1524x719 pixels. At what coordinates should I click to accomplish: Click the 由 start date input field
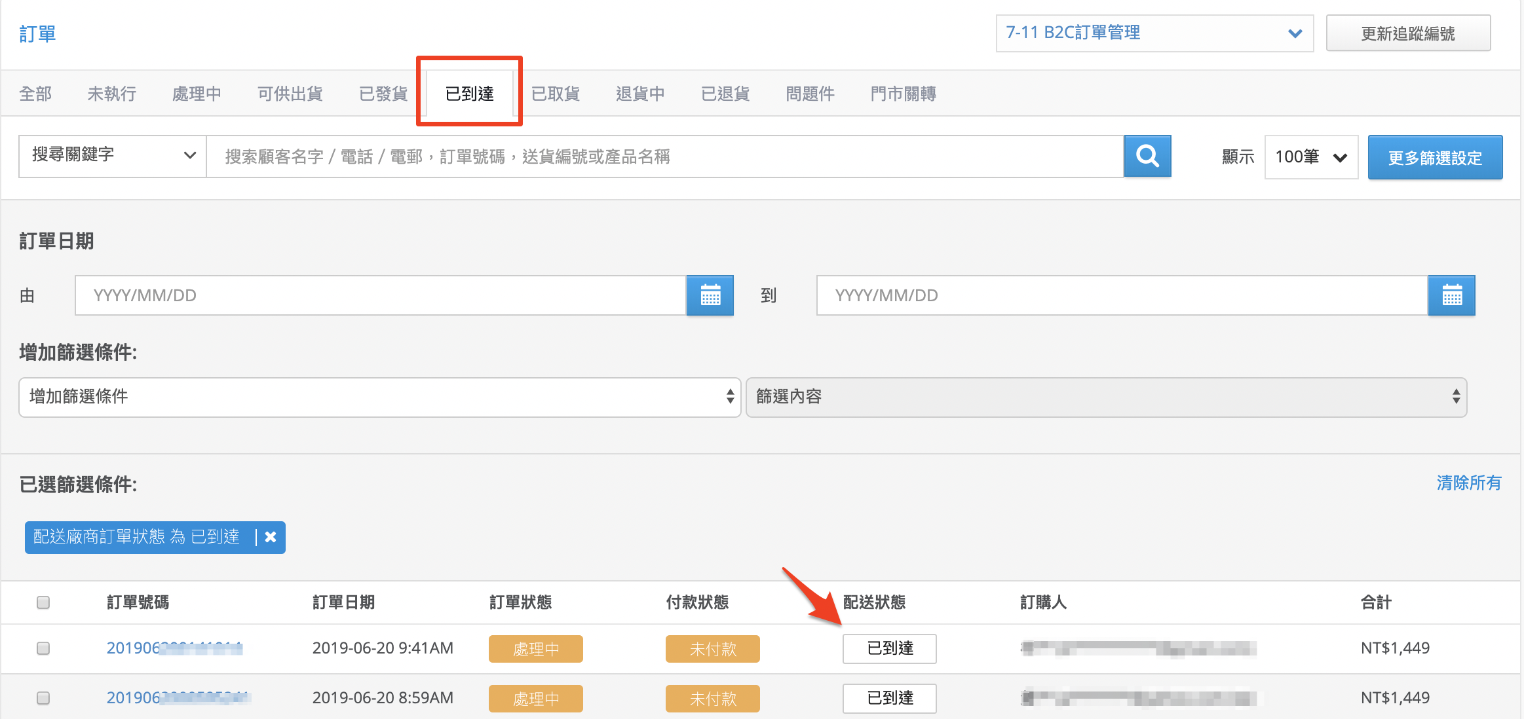(381, 295)
